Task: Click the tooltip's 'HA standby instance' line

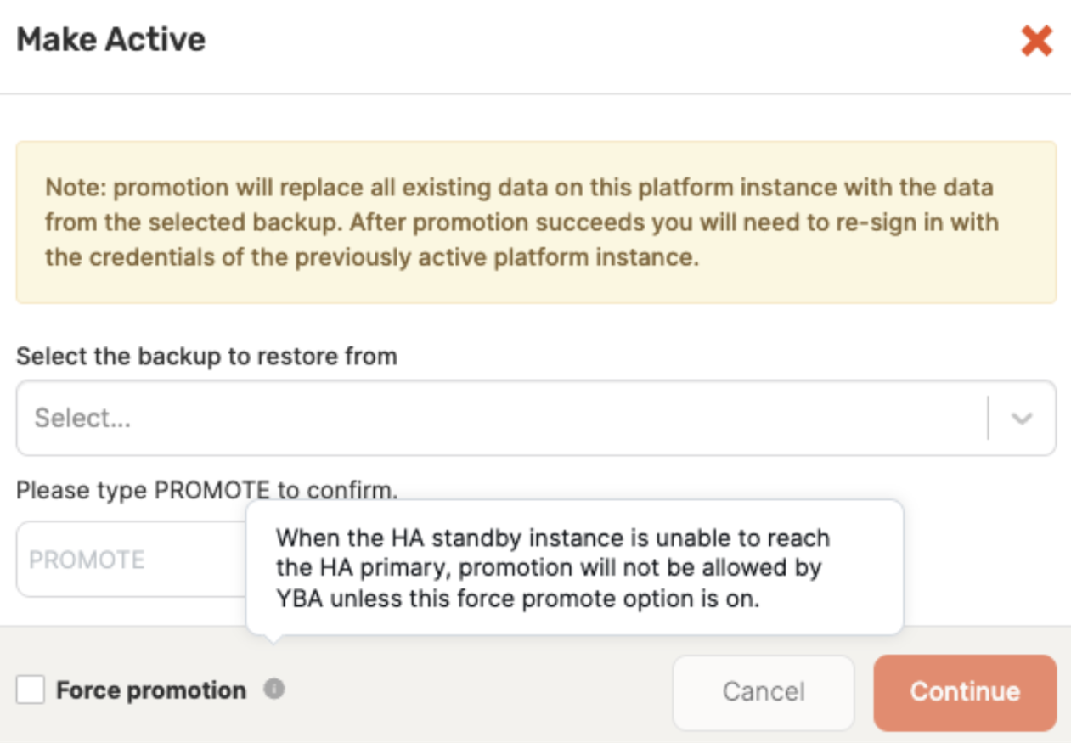Action: [552, 538]
